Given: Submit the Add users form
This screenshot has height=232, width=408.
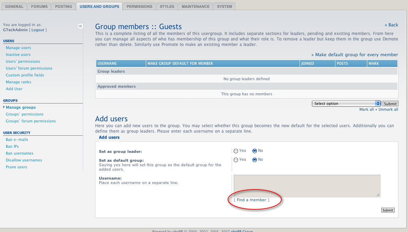Looking at the screenshot, I should [x=388, y=210].
